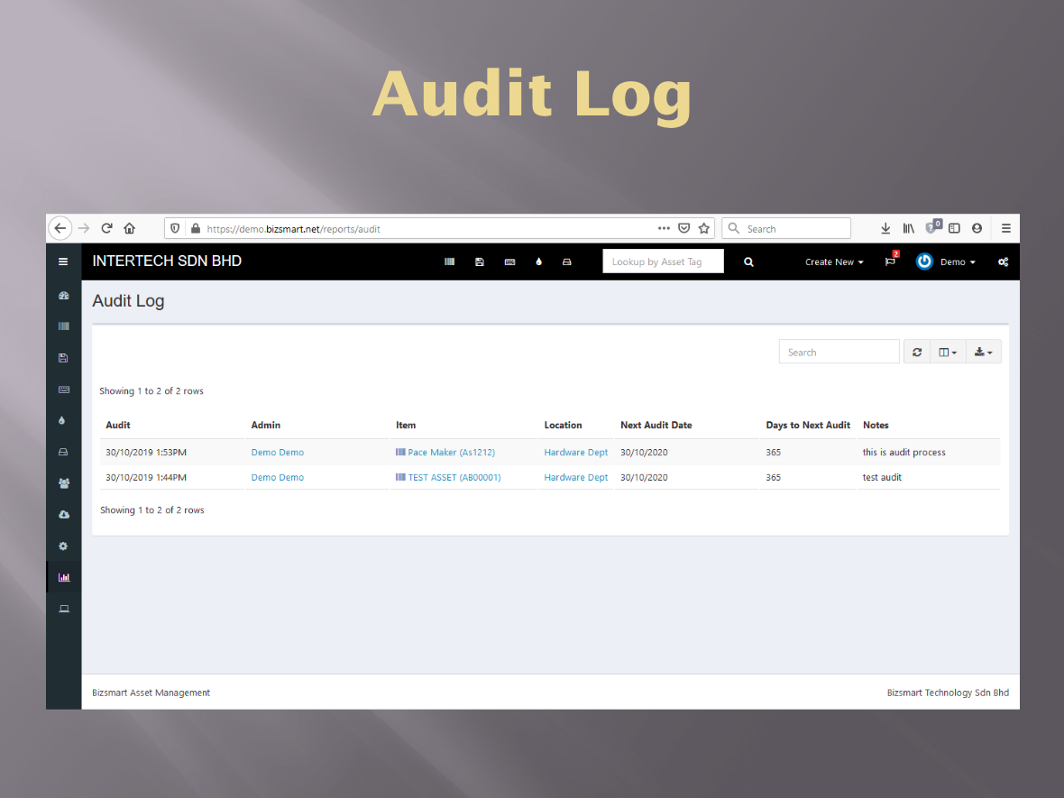This screenshot has height=798, width=1064.
Task: Click the magnifier asset tag search button
Action: [x=748, y=262]
